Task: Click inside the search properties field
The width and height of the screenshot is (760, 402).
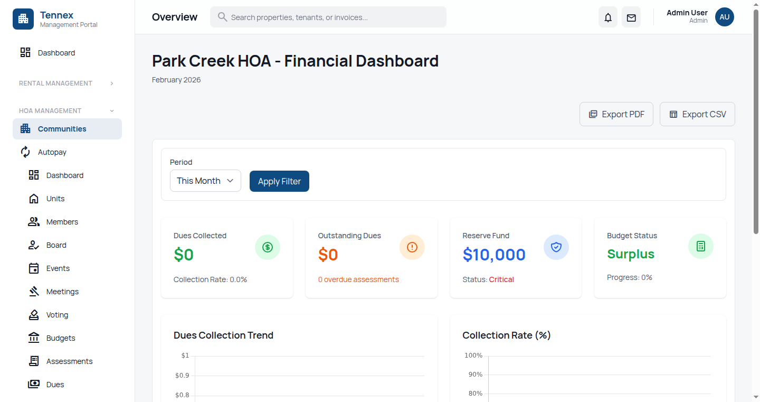Action: point(328,17)
